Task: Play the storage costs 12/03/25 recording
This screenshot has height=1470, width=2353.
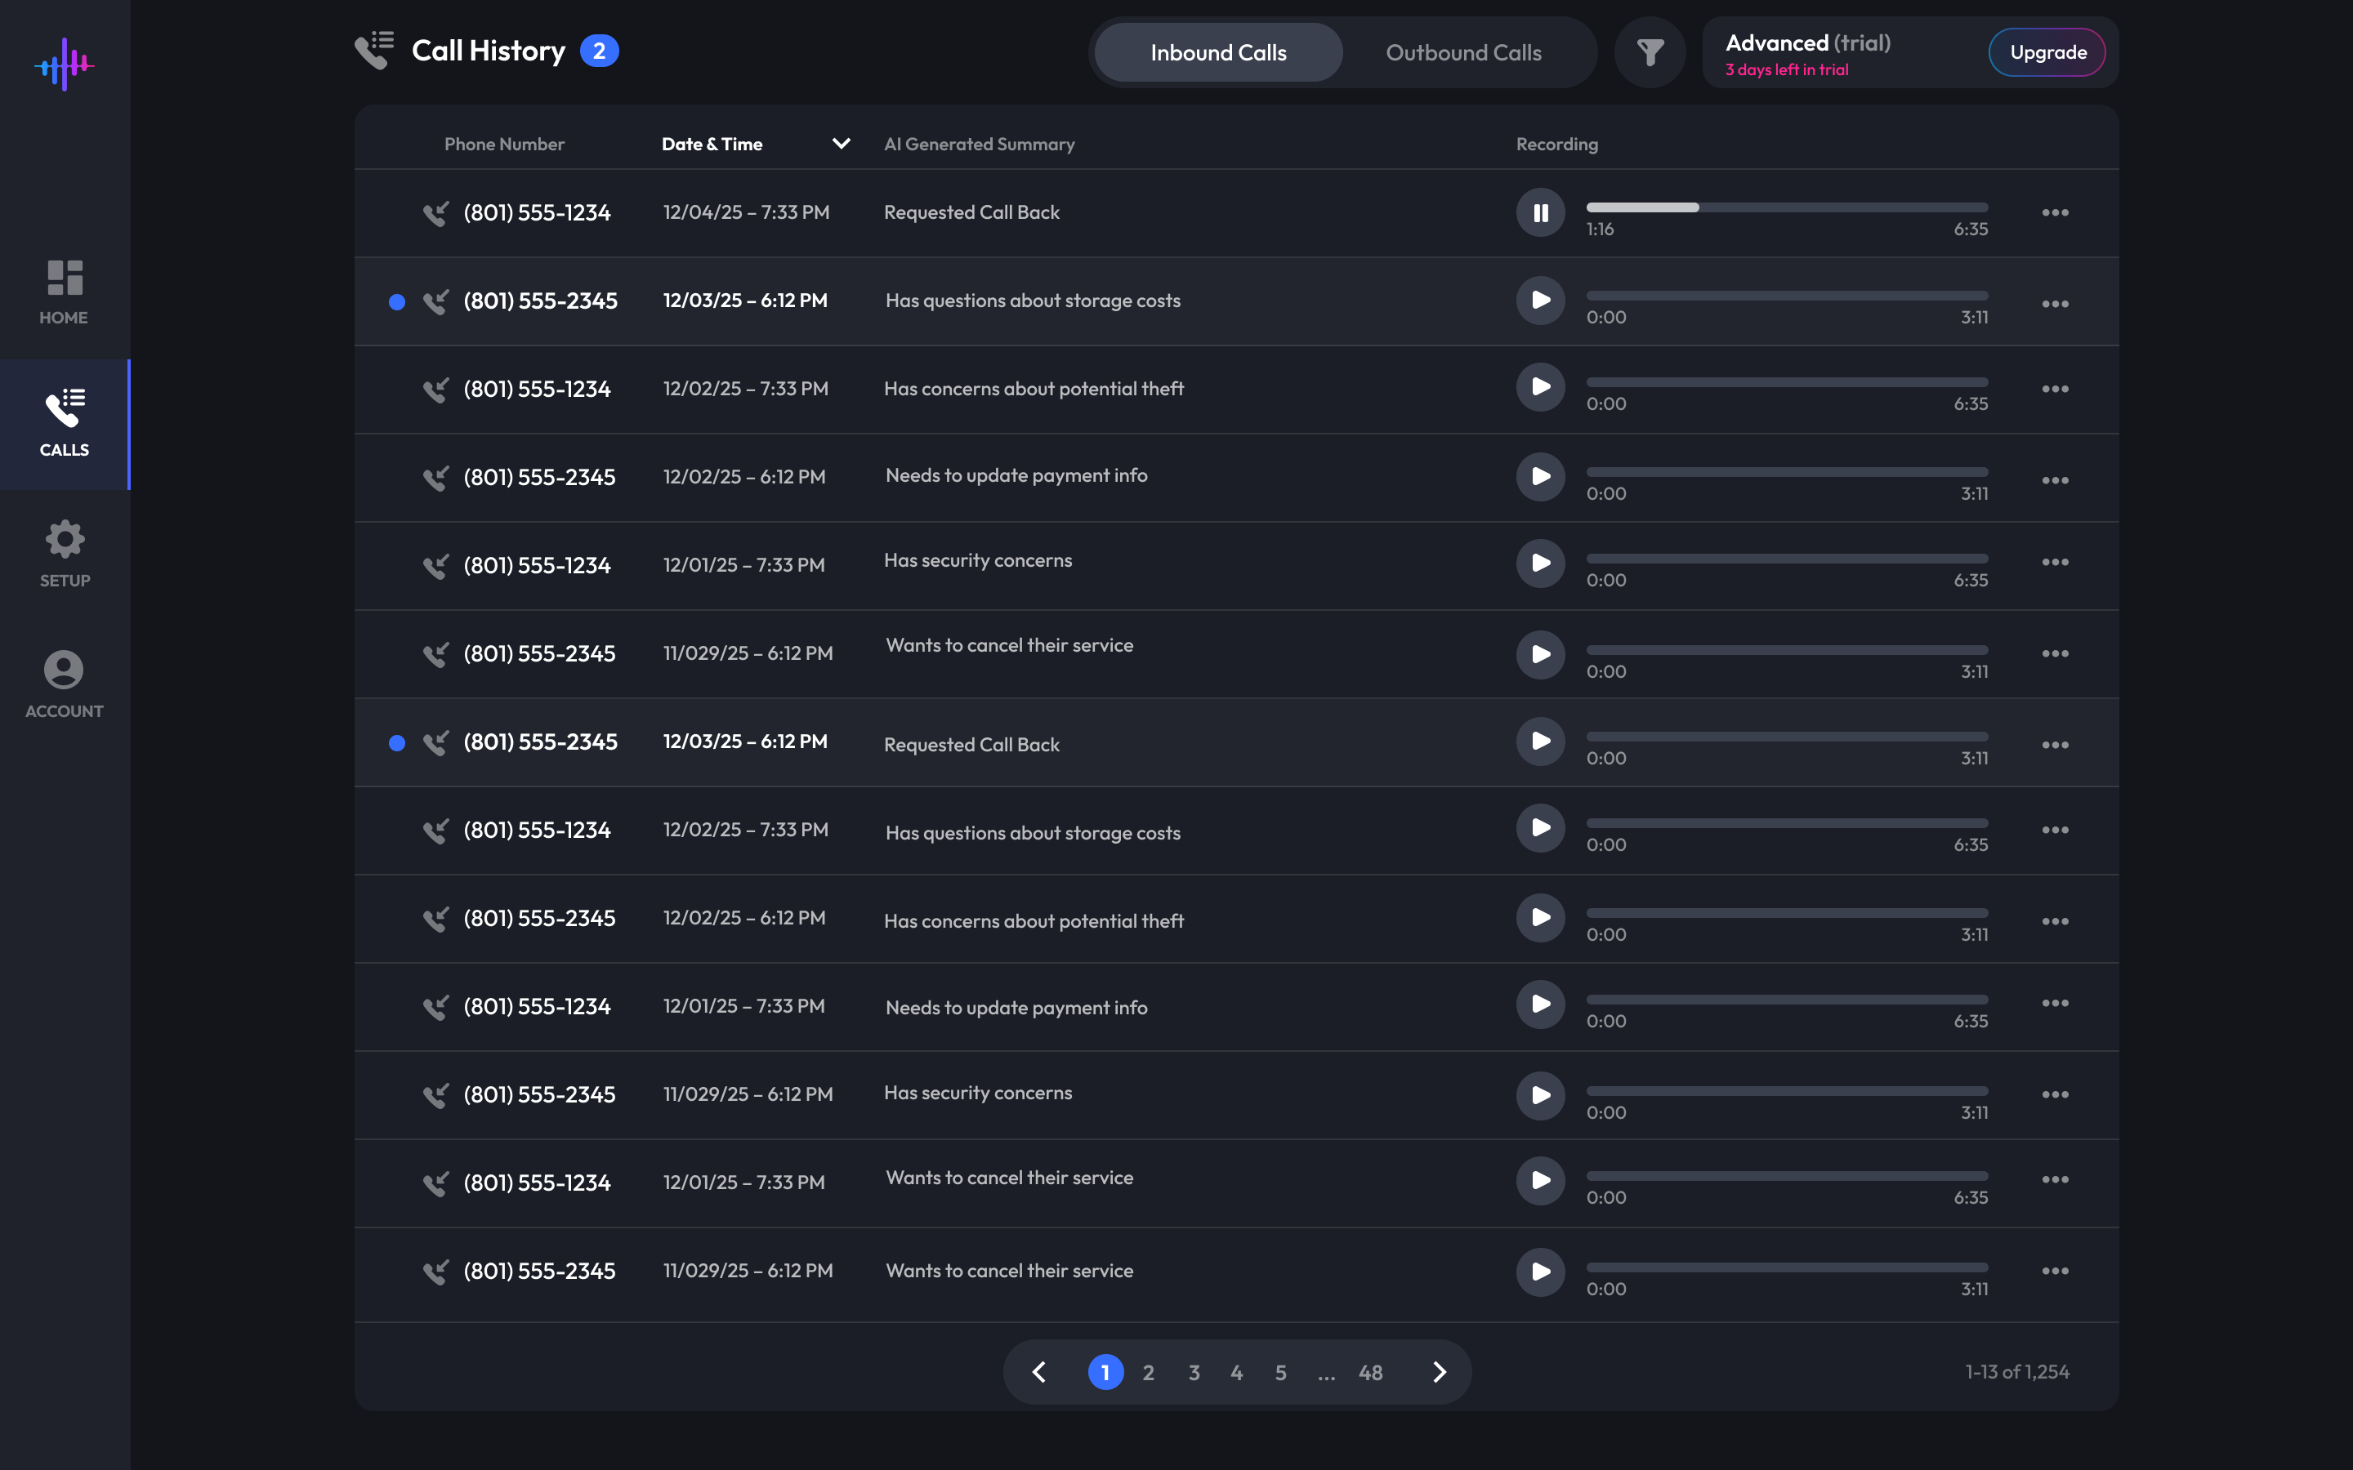Action: point(1540,301)
